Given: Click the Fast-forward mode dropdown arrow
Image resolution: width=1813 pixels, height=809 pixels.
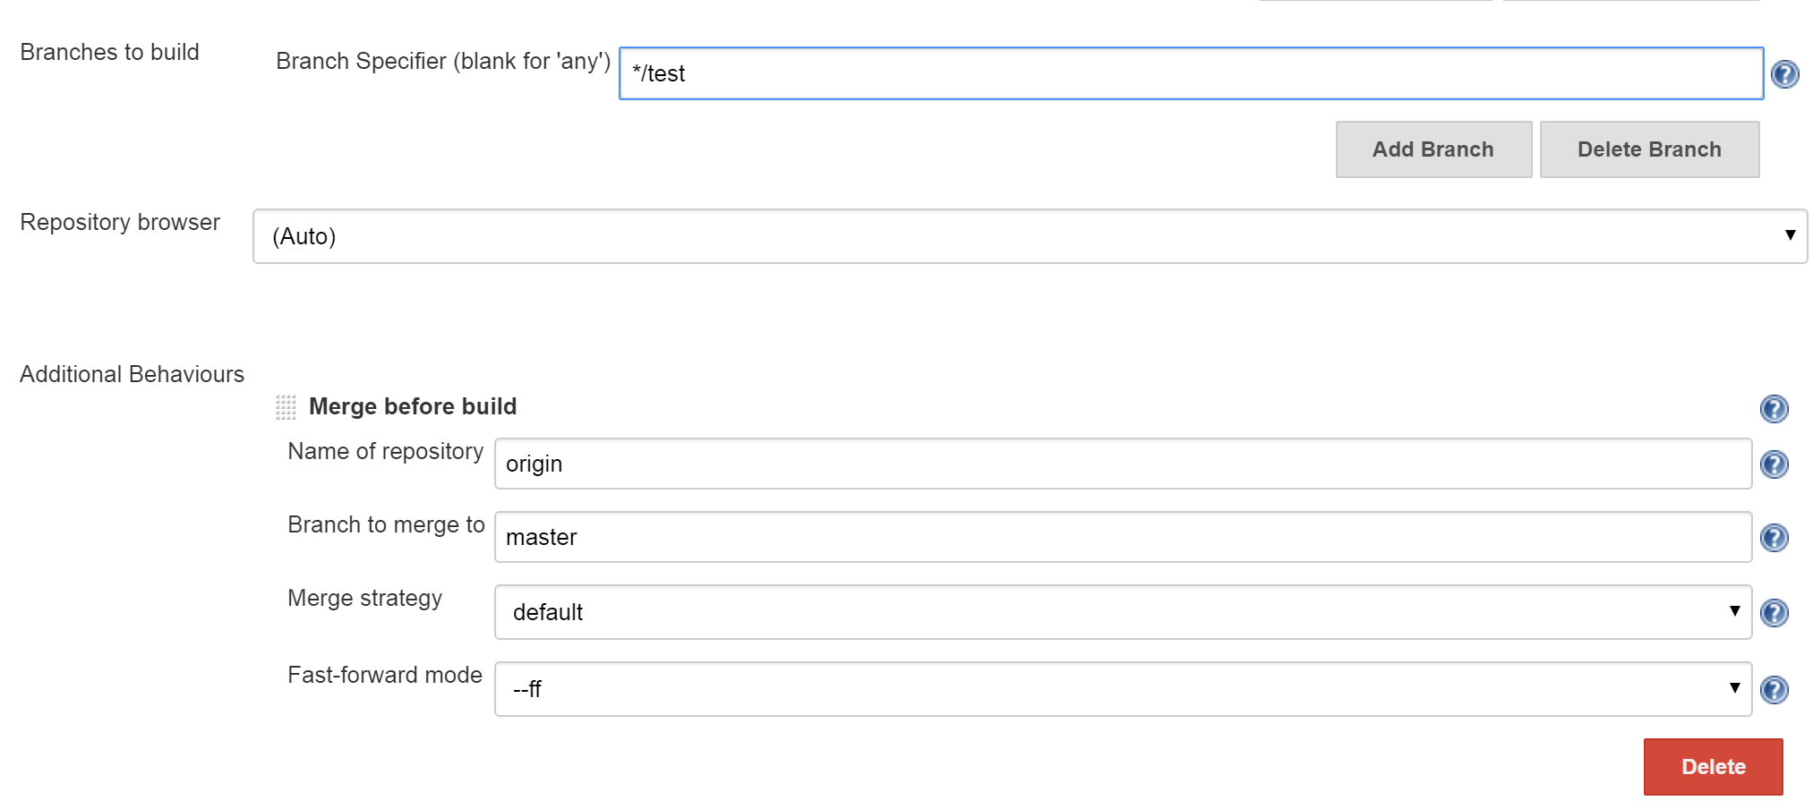Looking at the screenshot, I should pos(1734,688).
